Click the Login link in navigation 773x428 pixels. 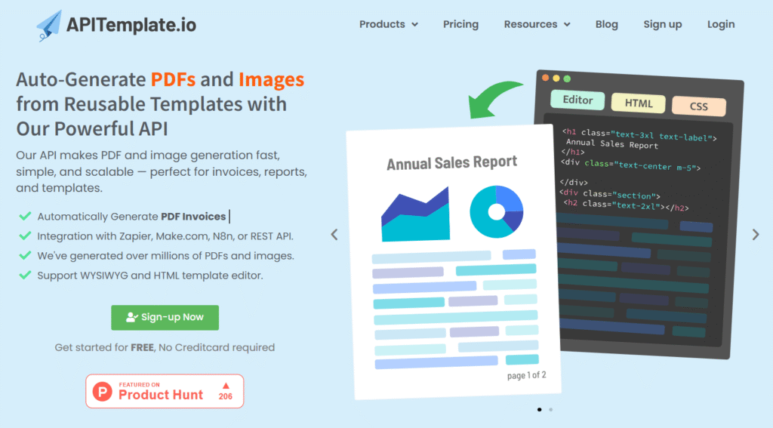(x=720, y=24)
